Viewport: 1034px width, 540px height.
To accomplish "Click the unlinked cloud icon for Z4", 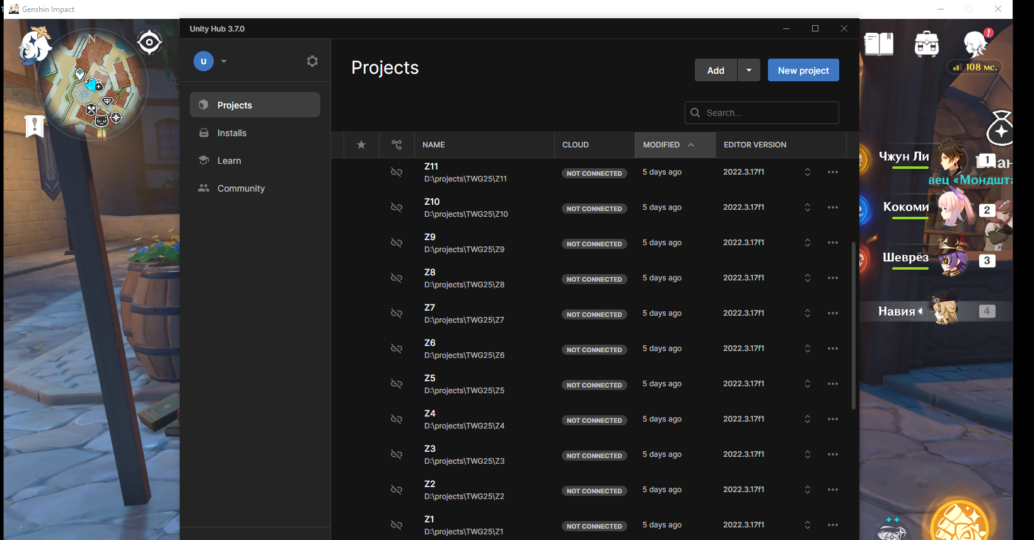I will pyautogui.click(x=397, y=419).
